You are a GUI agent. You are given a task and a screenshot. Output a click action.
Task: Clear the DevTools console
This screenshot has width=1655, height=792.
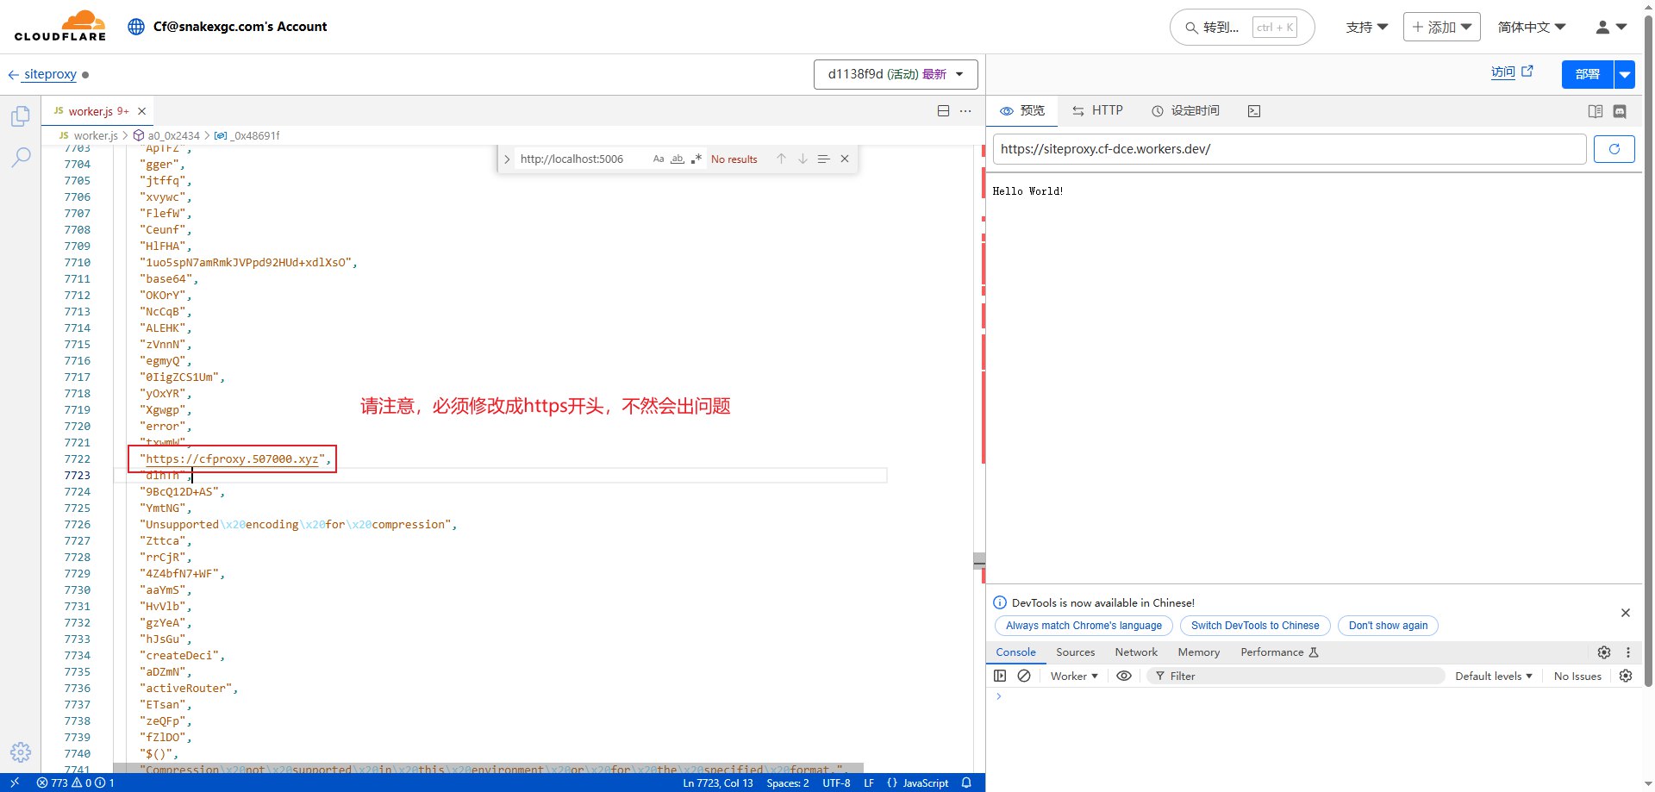click(1024, 676)
